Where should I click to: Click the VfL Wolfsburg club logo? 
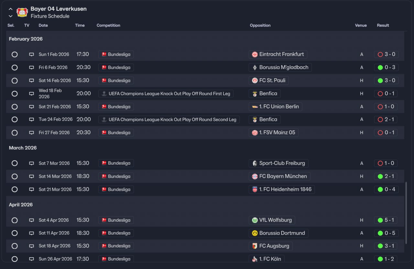tap(255, 220)
